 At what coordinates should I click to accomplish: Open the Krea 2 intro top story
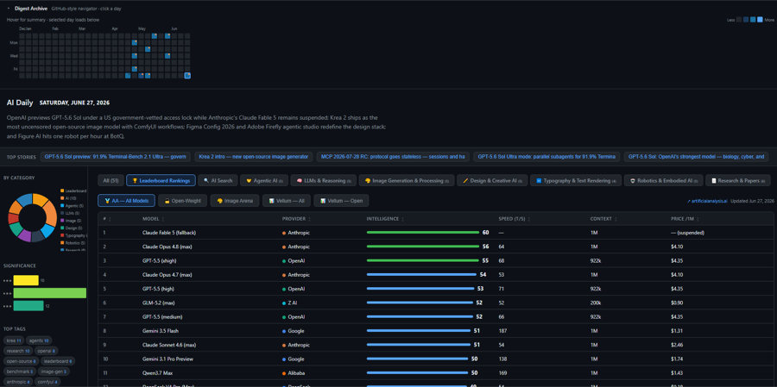(254, 157)
